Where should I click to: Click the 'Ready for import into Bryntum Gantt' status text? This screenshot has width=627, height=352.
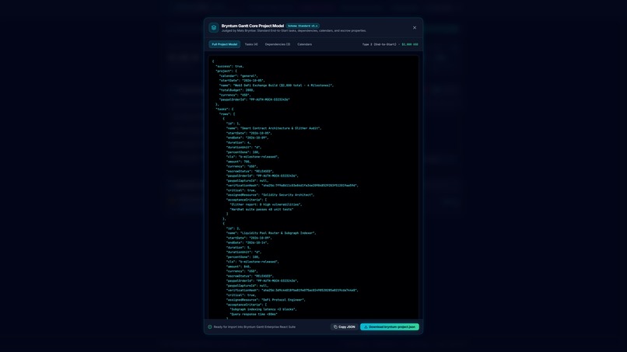point(254,327)
